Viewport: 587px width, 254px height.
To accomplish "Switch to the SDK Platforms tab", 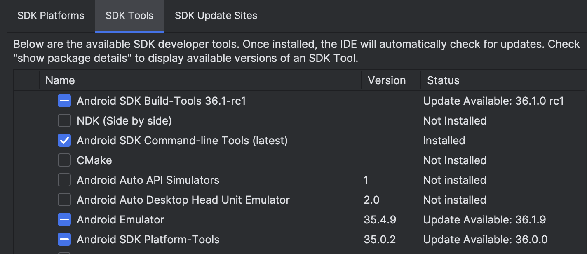I will [51, 16].
